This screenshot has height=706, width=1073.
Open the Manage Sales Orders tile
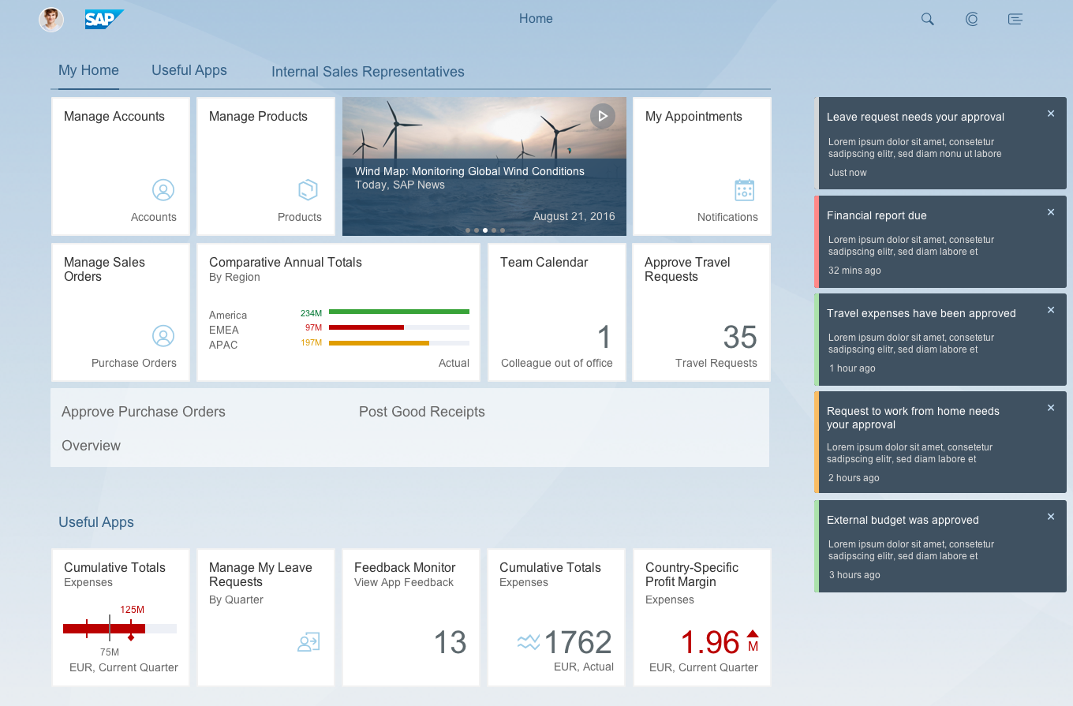[x=121, y=312]
